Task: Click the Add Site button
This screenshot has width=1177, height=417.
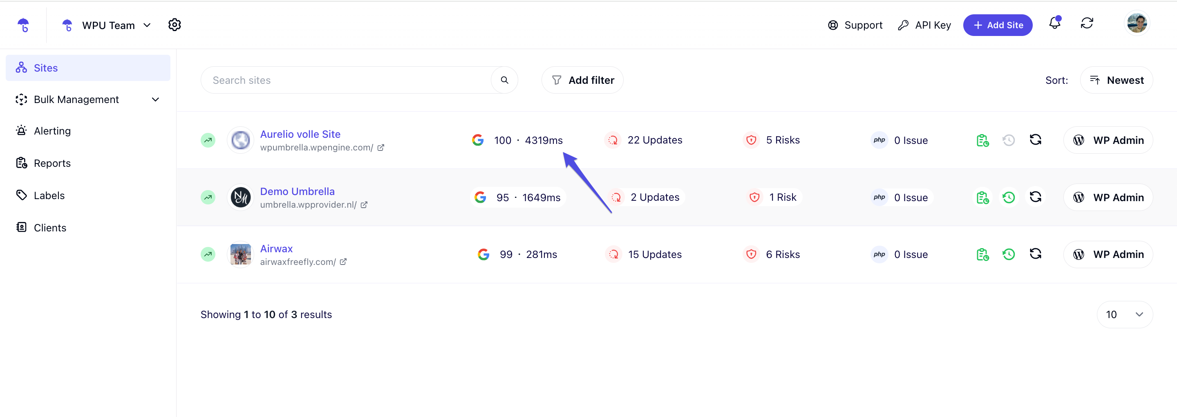Action: click(x=998, y=25)
